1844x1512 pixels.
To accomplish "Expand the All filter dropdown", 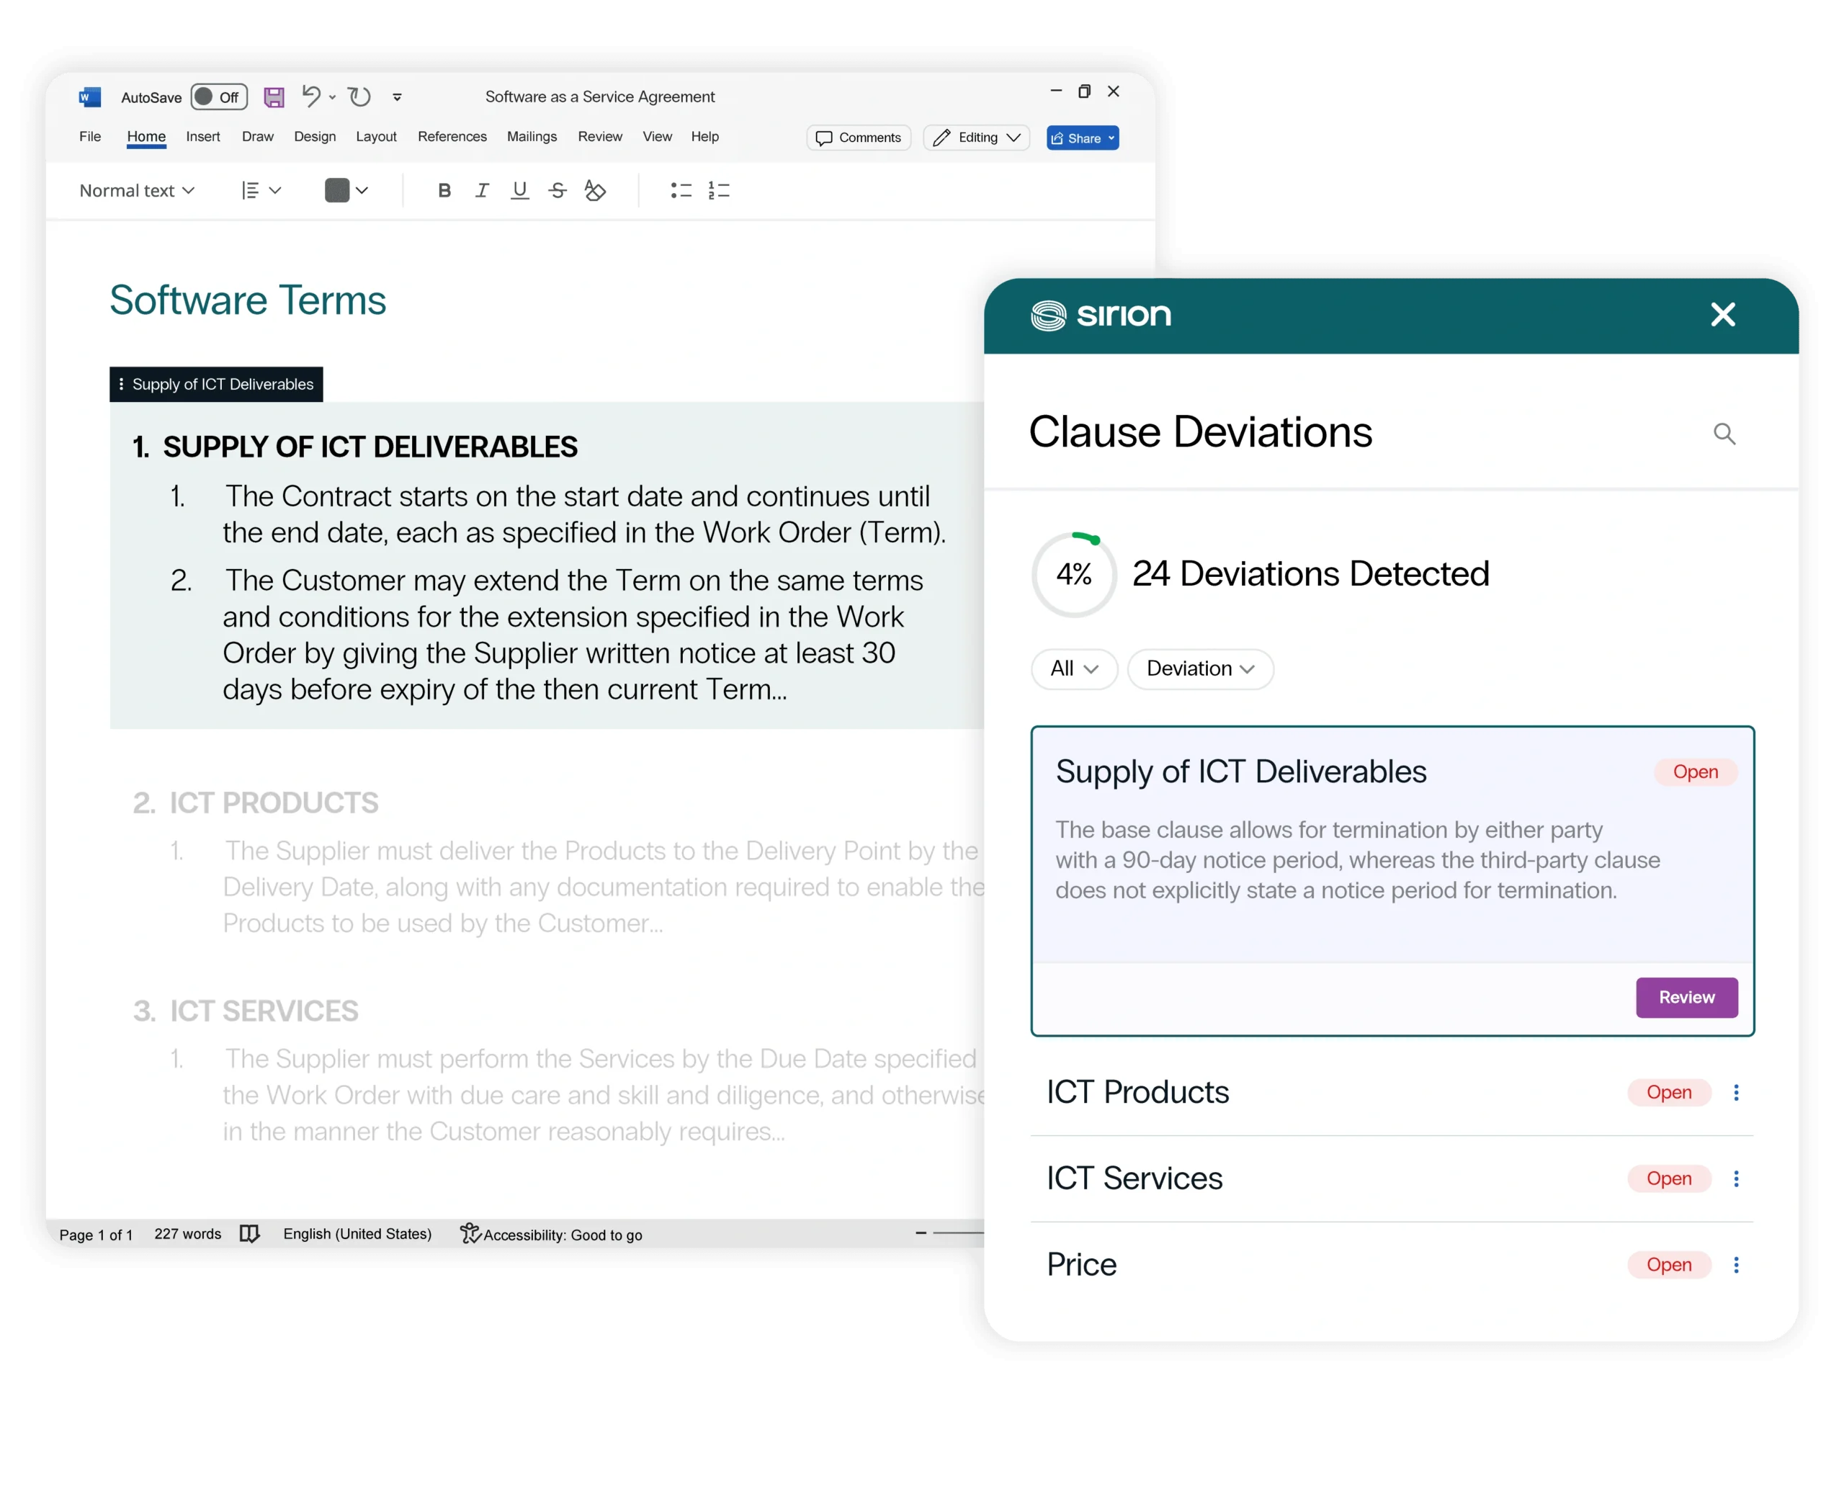I will 1073,668.
